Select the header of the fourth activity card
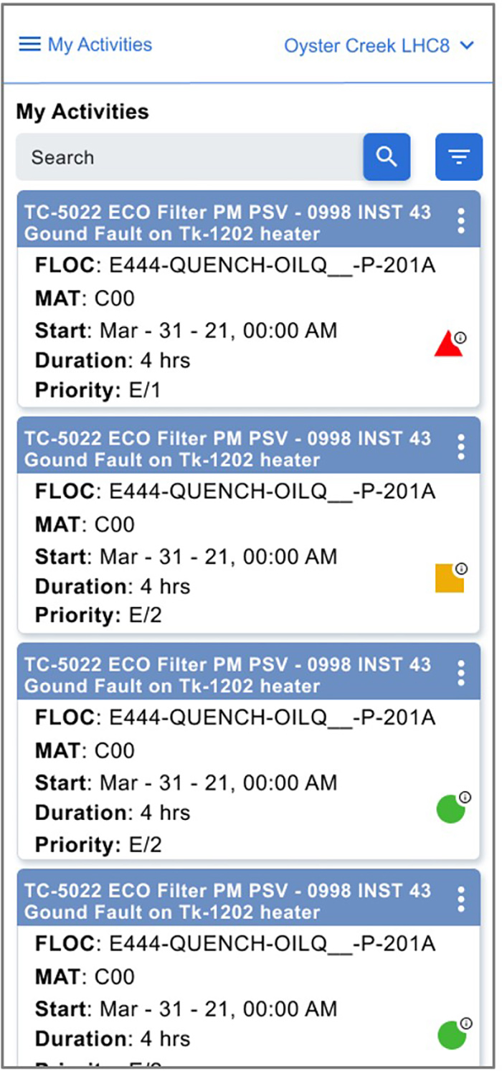This screenshot has width=502, height=1071. point(229,901)
